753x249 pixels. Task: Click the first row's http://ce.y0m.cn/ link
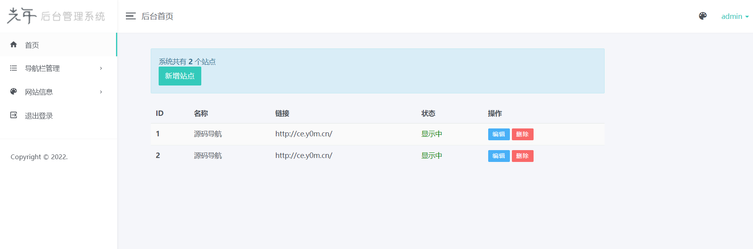click(x=303, y=134)
